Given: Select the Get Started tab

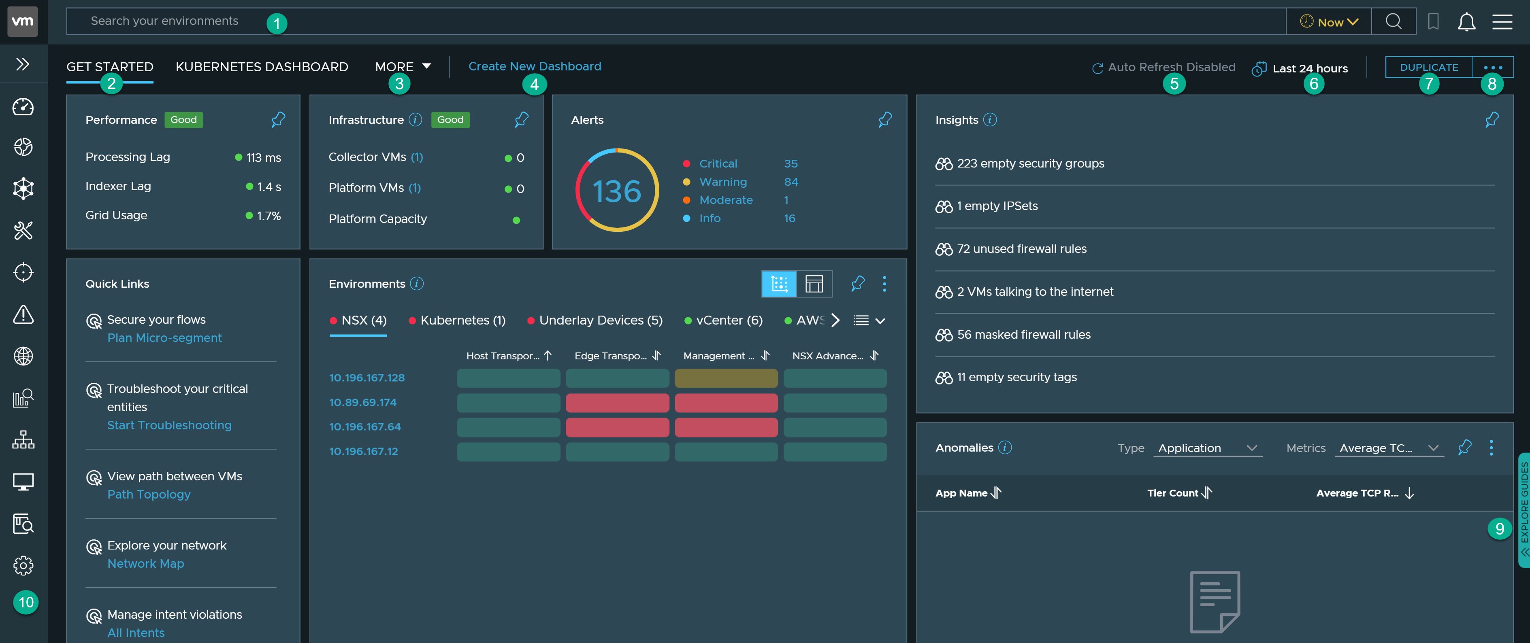Looking at the screenshot, I should 109,66.
